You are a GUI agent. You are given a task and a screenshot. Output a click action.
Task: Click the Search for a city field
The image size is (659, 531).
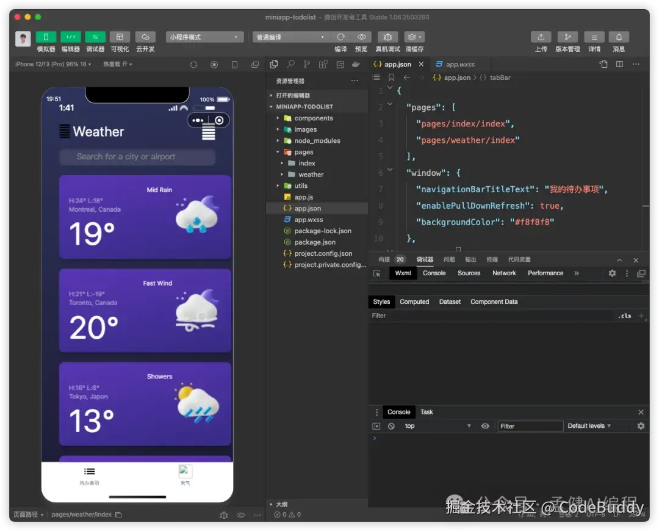137,157
